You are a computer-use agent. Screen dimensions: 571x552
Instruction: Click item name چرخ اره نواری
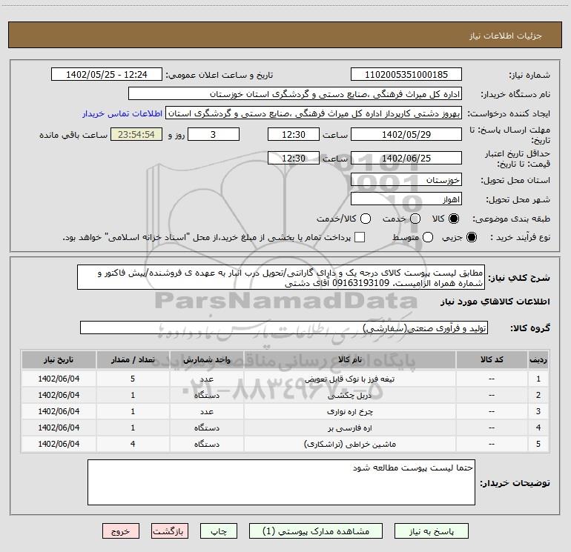pos(349,411)
